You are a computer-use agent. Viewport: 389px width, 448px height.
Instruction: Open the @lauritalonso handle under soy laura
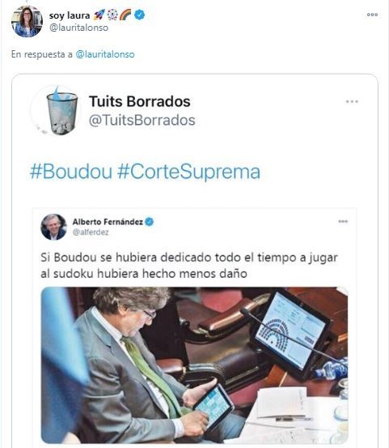79,28
